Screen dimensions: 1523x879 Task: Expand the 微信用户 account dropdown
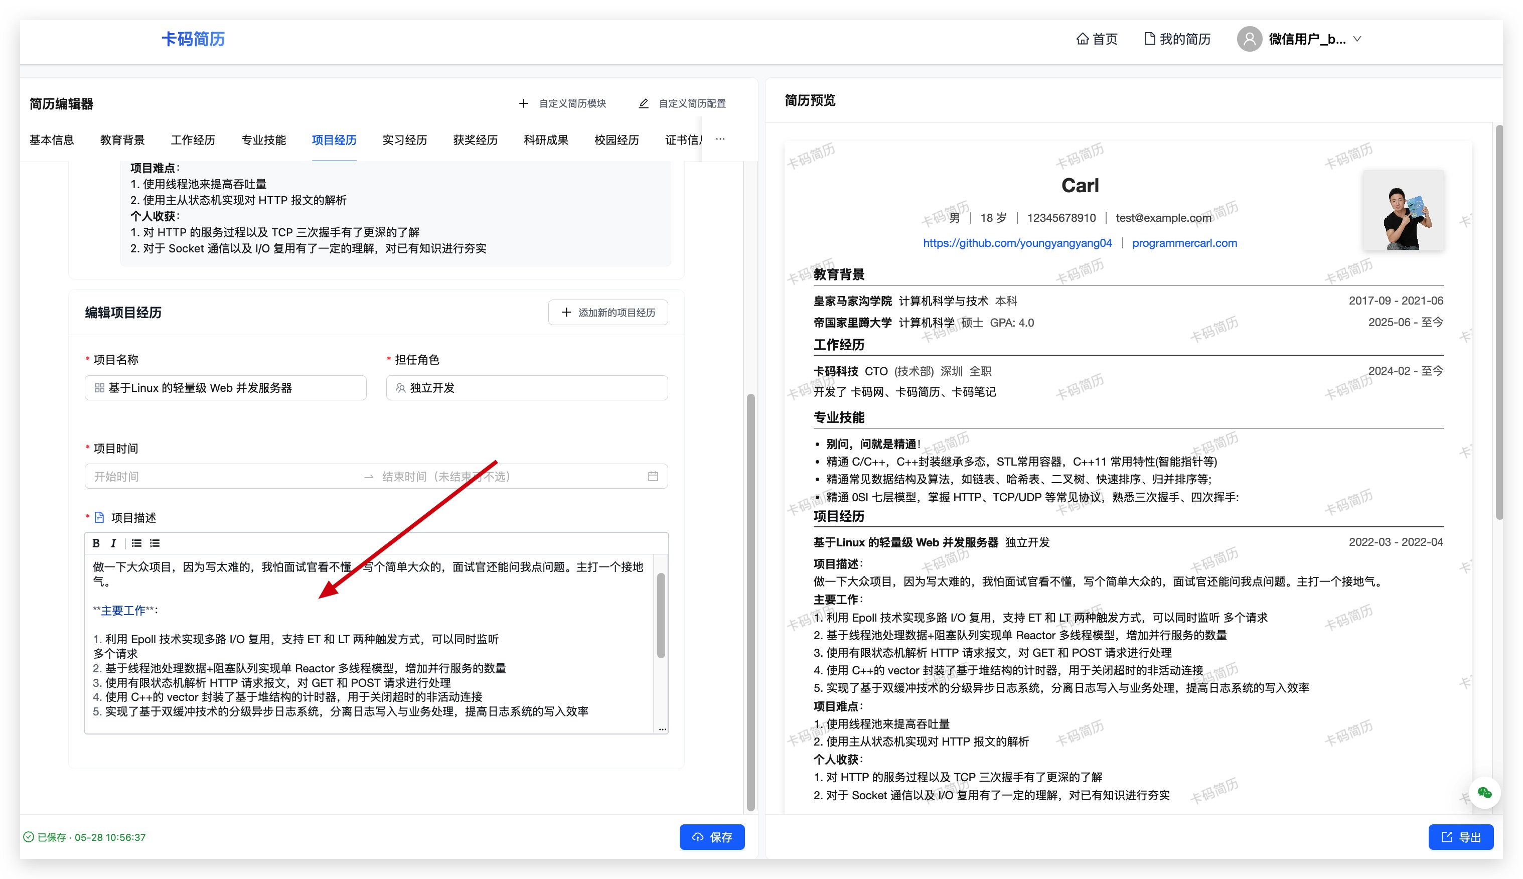pyautogui.click(x=1357, y=39)
